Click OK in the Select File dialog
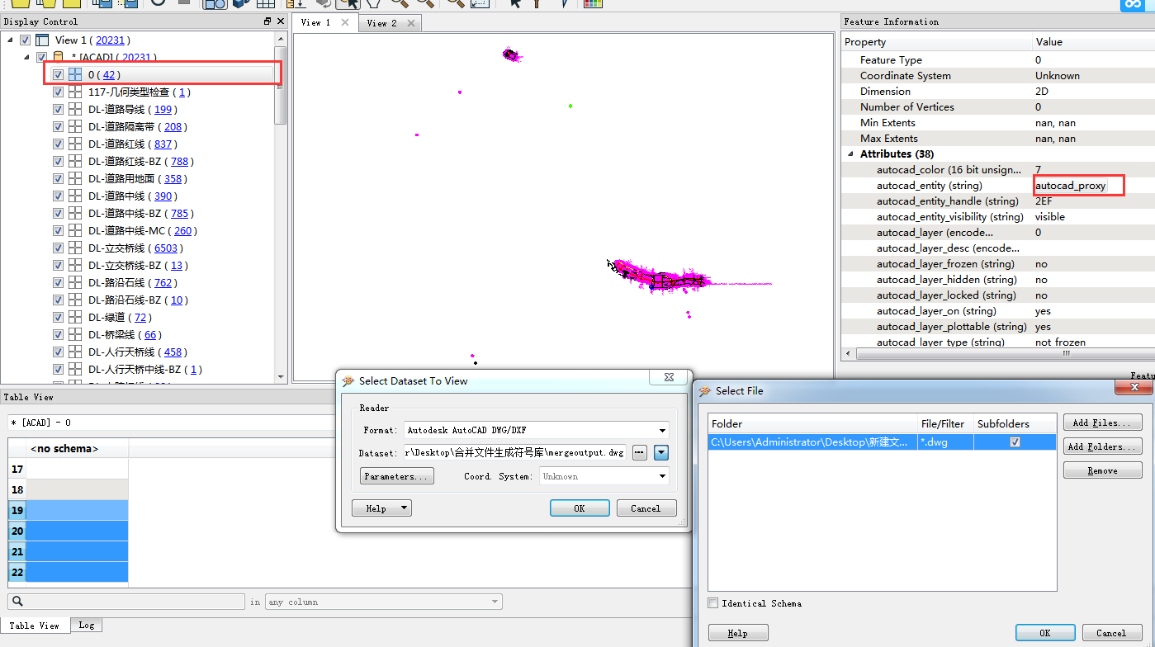Image resolution: width=1155 pixels, height=647 pixels. tap(1045, 633)
